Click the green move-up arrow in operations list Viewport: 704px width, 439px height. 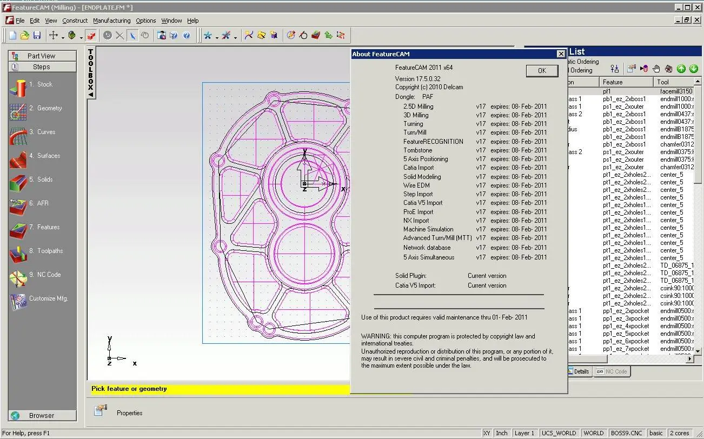click(x=681, y=69)
